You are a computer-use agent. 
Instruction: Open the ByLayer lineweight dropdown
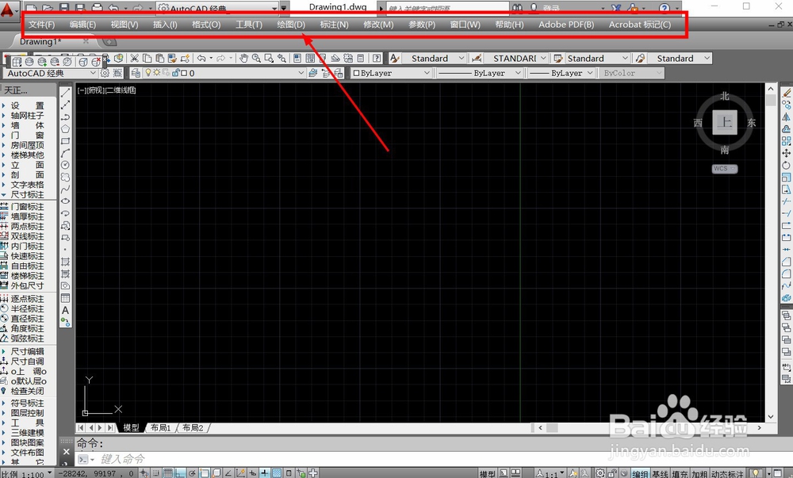pyautogui.click(x=590, y=73)
